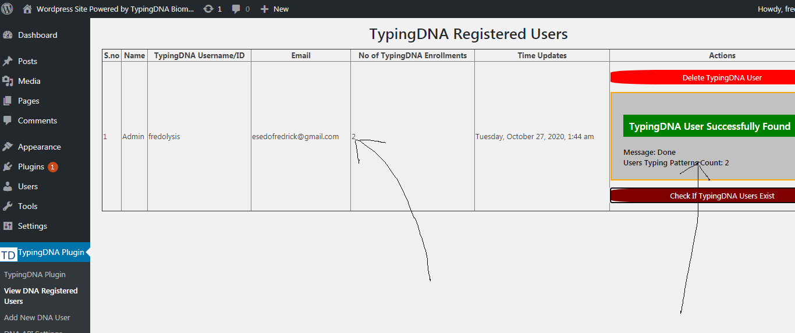
Task: Click the email esedofredrick@gmail.com
Action: (295, 136)
